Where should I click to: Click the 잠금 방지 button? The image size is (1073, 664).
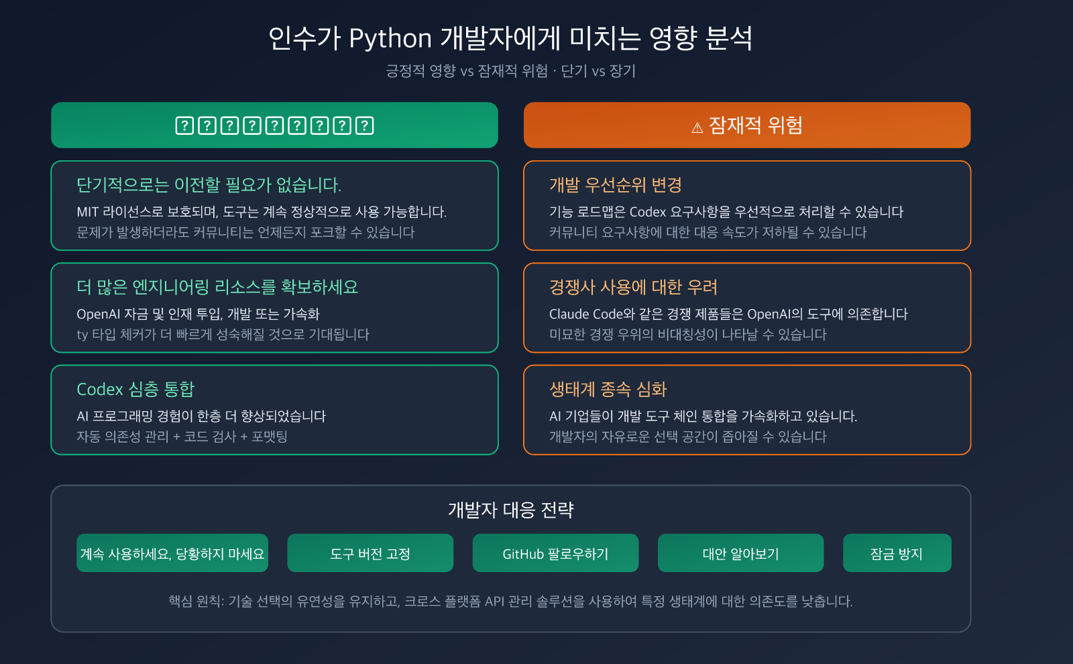(897, 553)
